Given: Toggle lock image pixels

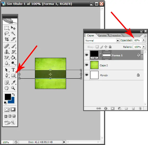Looking at the screenshot, I should point(102,47).
